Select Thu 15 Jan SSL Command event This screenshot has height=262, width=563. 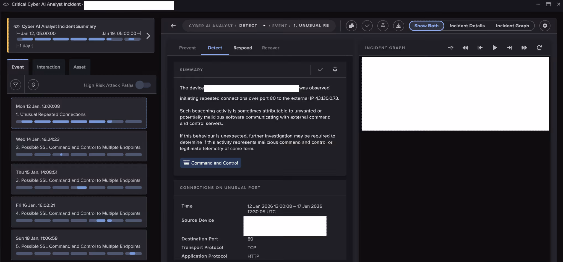(79, 179)
